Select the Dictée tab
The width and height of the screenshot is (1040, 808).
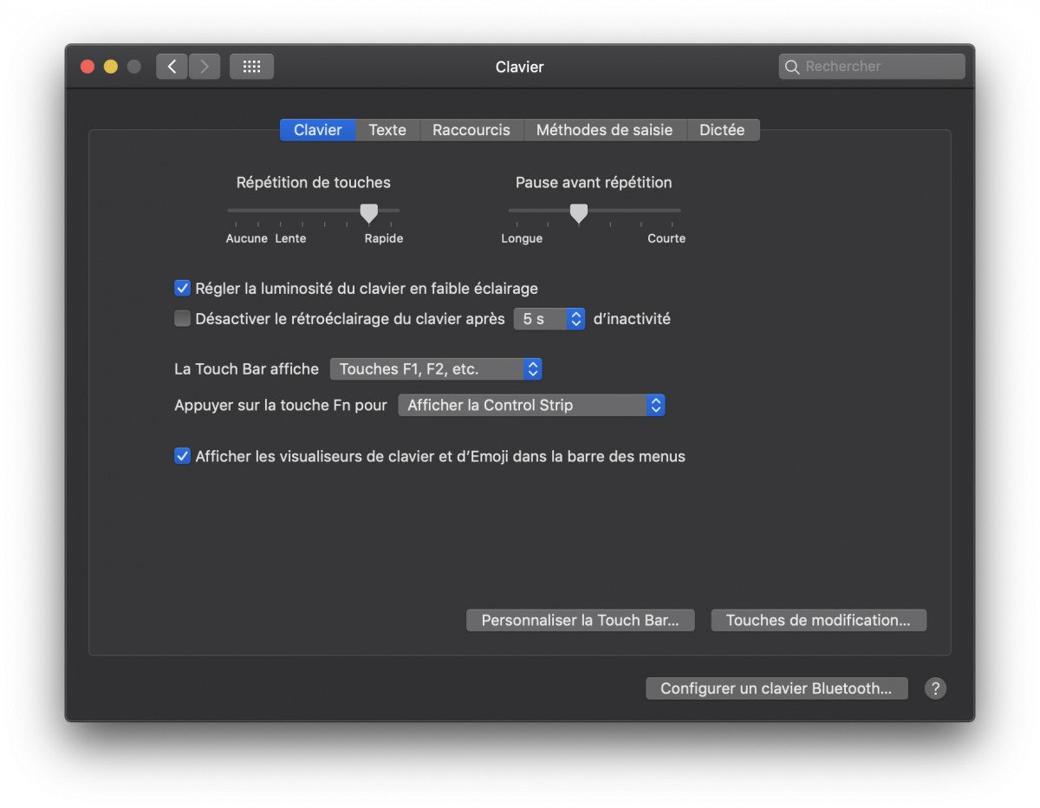click(723, 129)
